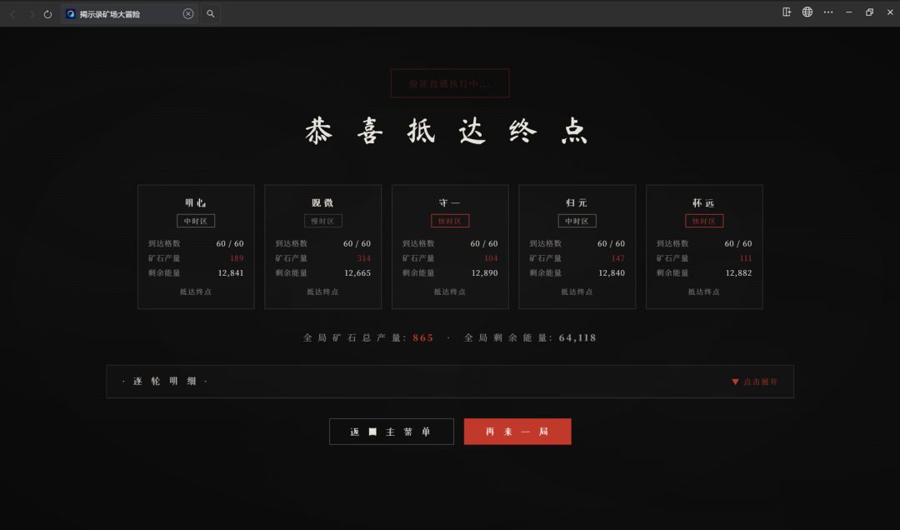Screen dimensions: 900x530
Task: Click the red 再来一局 button
Action: (517, 432)
